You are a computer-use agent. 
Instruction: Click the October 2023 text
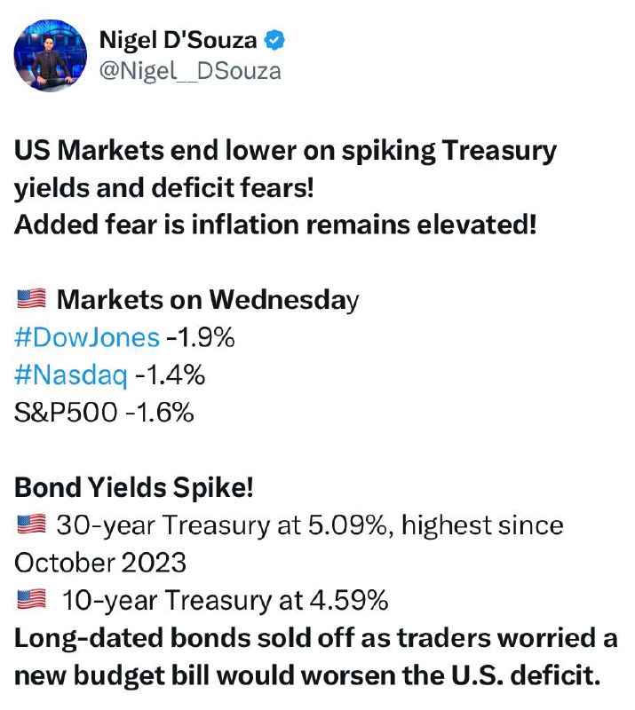coord(100,563)
